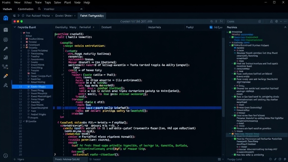Click the crossed arrows icon in editor title bar
The height and width of the screenshot is (162, 288).
coord(221,21)
